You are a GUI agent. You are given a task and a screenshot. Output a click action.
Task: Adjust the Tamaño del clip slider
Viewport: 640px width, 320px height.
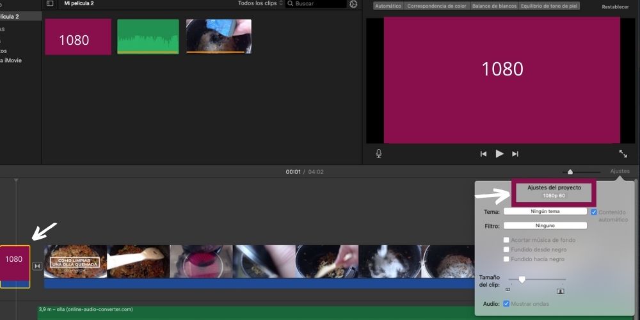click(x=522, y=280)
